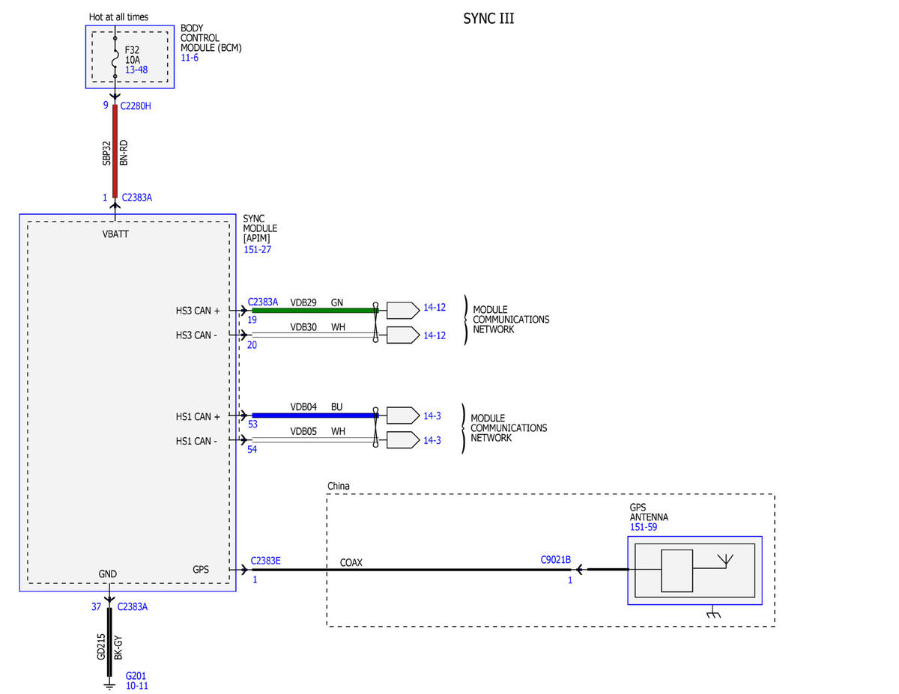This screenshot has width=899, height=694.
Task: Click the 'VDB30' circuit label
Action: click(303, 327)
